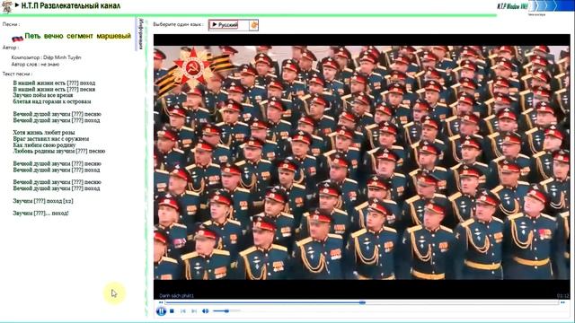Adjust the volume slider knob
The height and width of the screenshot is (323, 575).
pyautogui.click(x=227, y=311)
